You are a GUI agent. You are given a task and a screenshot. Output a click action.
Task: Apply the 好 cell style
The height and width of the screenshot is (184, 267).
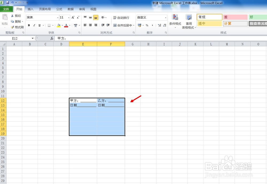(258, 17)
